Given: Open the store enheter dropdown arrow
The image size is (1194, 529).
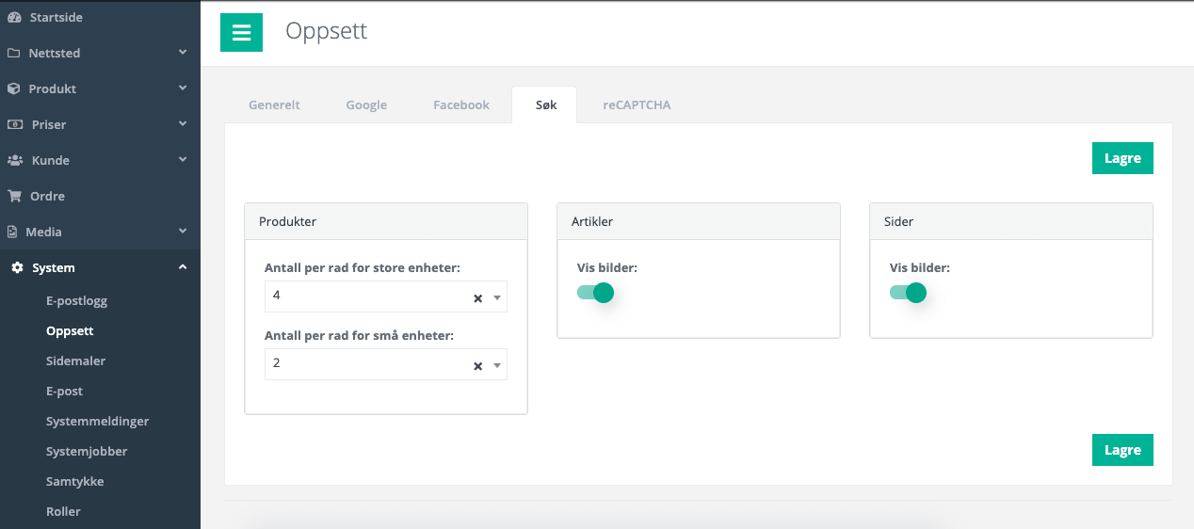Looking at the screenshot, I should pyautogui.click(x=497, y=298).
